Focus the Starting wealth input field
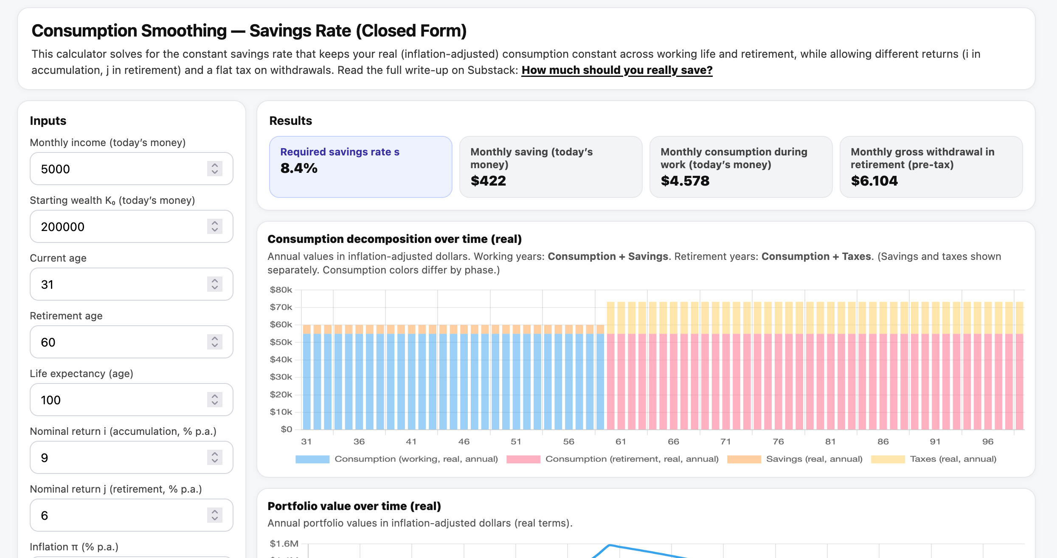 [119, 226]
